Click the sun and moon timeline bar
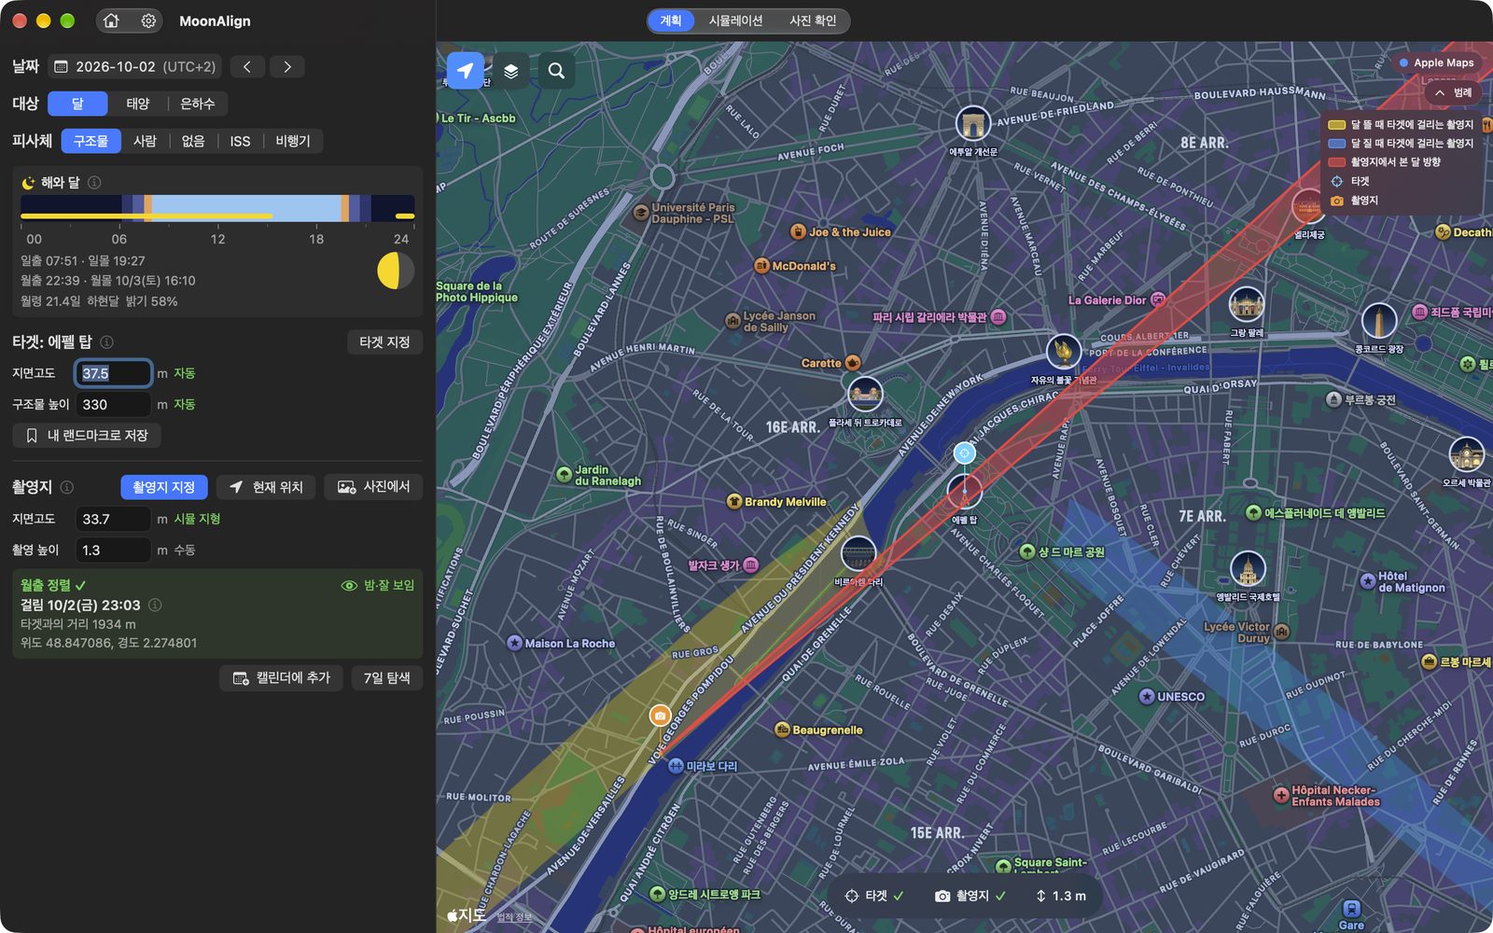1493x933 pixels. click(217, 208)
